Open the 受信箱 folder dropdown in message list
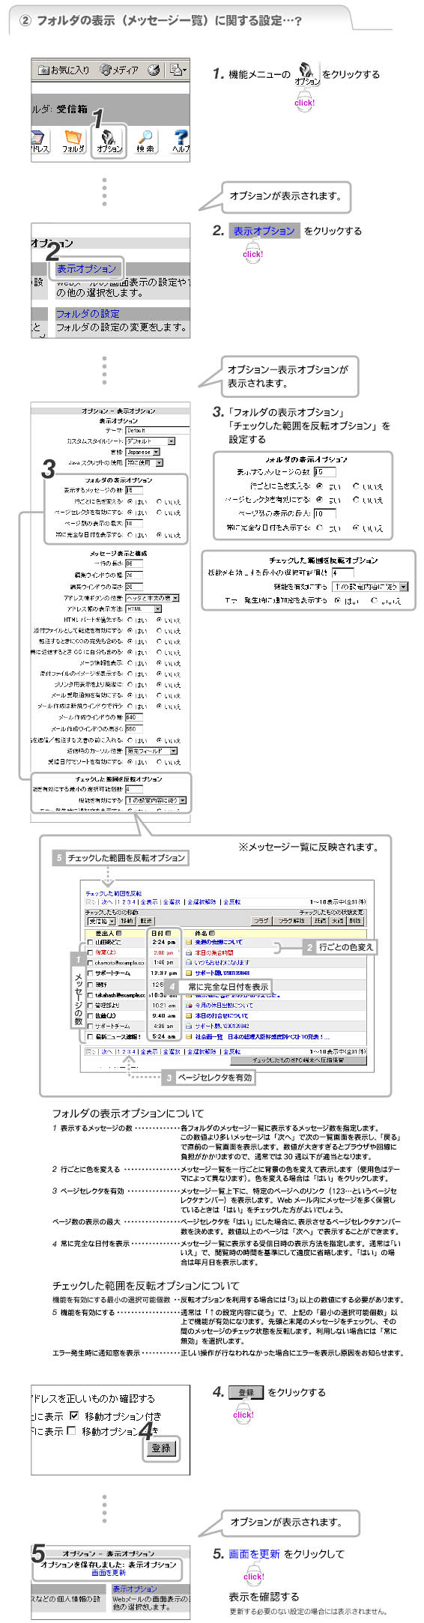Image resolution: width=424 pixels, height=1623 pixels. (x=101, y=920)
